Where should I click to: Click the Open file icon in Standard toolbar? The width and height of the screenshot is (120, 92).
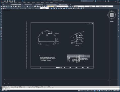tap(3, 6)
